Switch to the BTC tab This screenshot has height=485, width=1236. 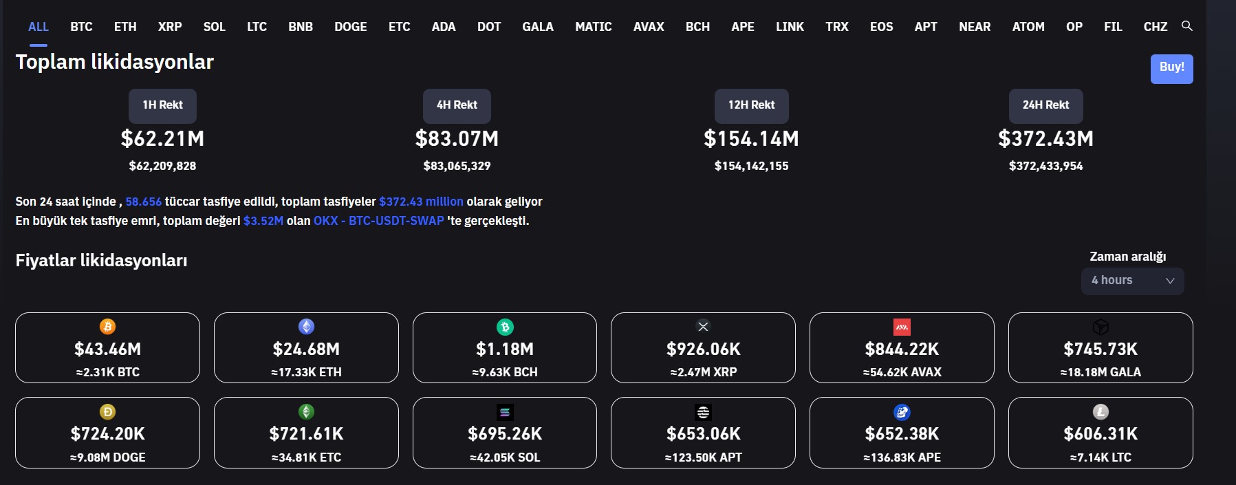pyautogui.click(x=81, y=27)
